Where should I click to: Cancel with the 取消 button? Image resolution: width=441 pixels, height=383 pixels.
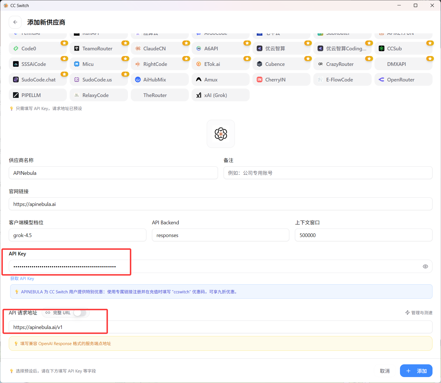pos(385,371)
